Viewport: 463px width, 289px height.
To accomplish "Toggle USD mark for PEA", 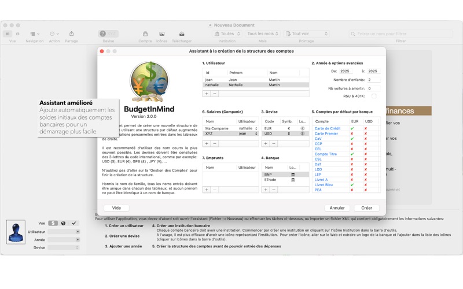I will point(366,190).
